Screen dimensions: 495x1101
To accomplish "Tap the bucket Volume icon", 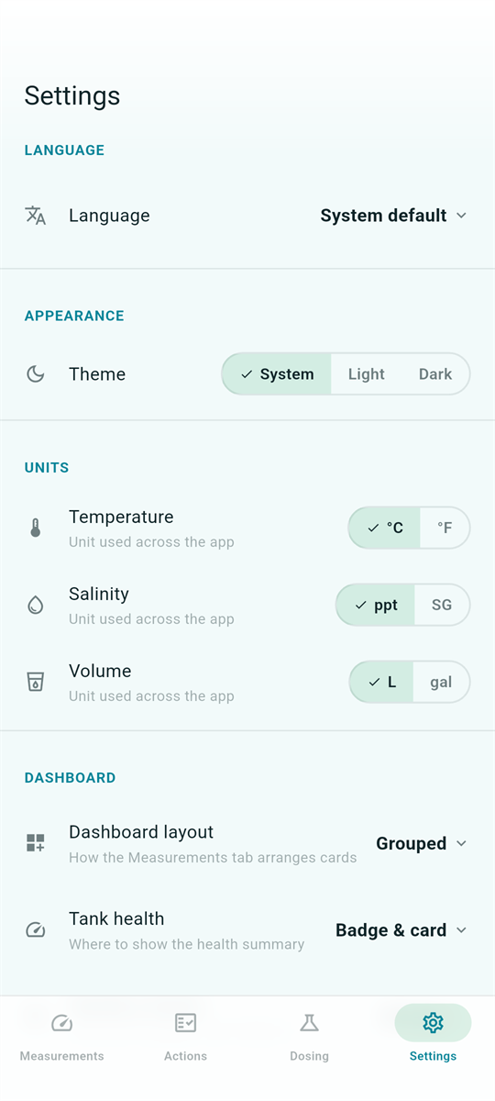I will 36,683.
